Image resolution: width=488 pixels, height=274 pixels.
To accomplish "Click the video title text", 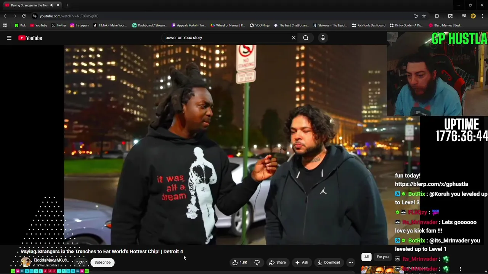I will (x=102, y=252).
